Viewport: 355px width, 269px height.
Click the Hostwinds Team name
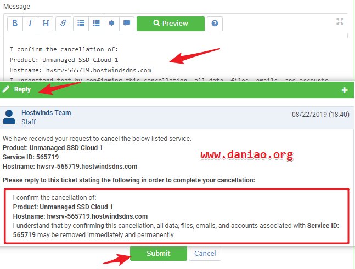[x=46, y=112]
